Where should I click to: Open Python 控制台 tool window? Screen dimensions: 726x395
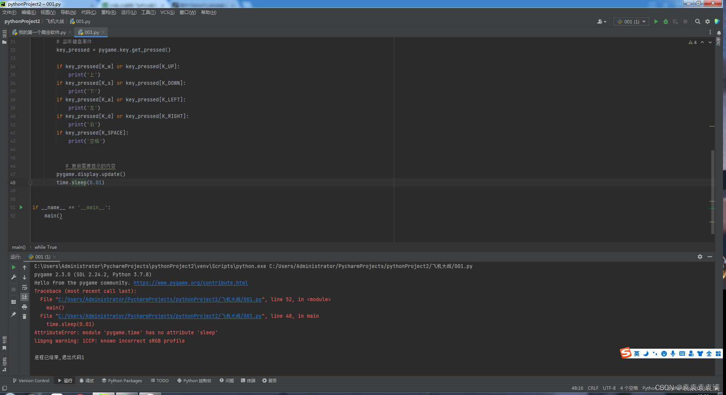point(194,381)
